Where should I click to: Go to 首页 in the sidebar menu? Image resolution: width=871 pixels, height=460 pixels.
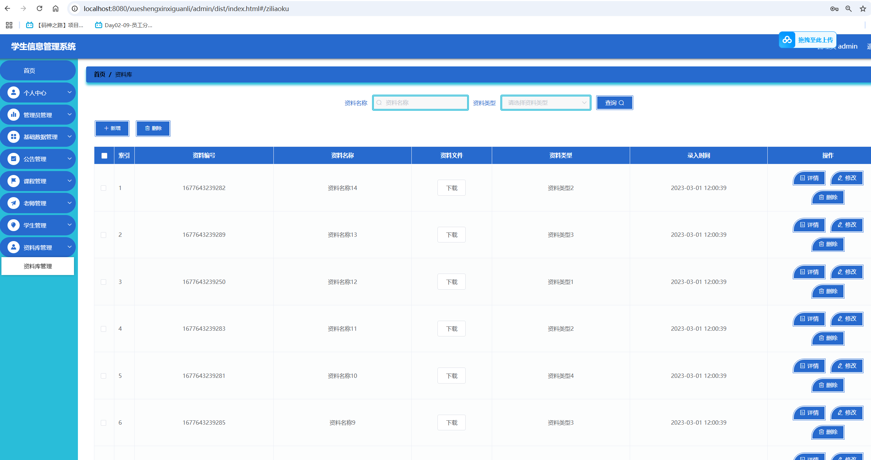[29, 71]
